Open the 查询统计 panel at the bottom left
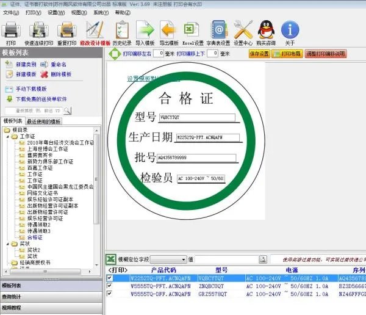This screenshot has height=315, width=366. coord(51,297)
